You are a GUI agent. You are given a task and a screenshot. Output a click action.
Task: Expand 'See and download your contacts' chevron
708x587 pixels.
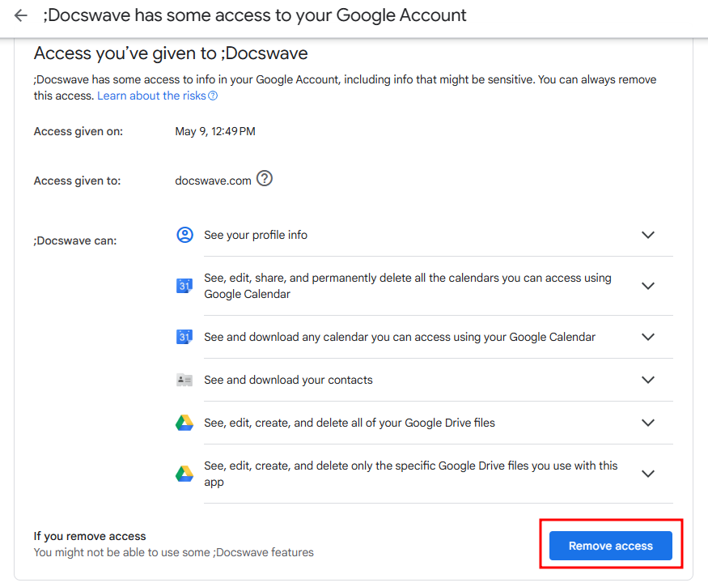pos(648,380)
